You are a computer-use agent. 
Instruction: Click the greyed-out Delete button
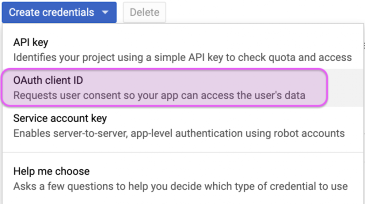pyautogui.click(x=144, y=12)
